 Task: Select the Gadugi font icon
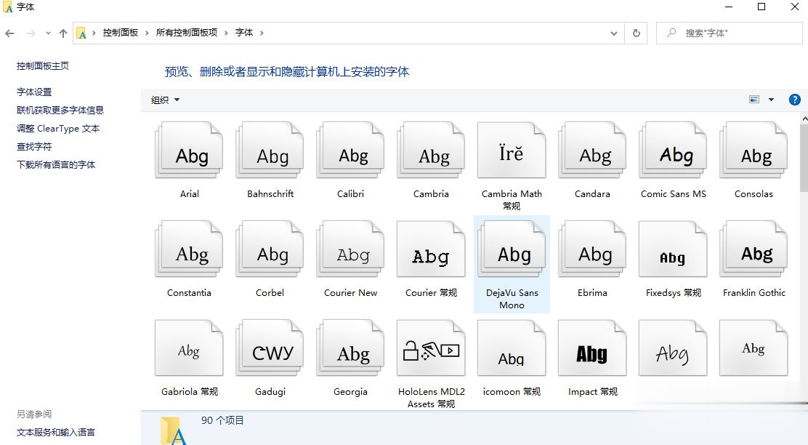coord(270,348)
